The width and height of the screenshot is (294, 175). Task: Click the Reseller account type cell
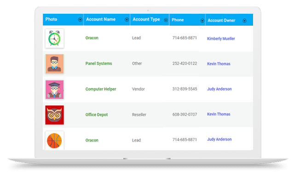[x=139, y=115]
